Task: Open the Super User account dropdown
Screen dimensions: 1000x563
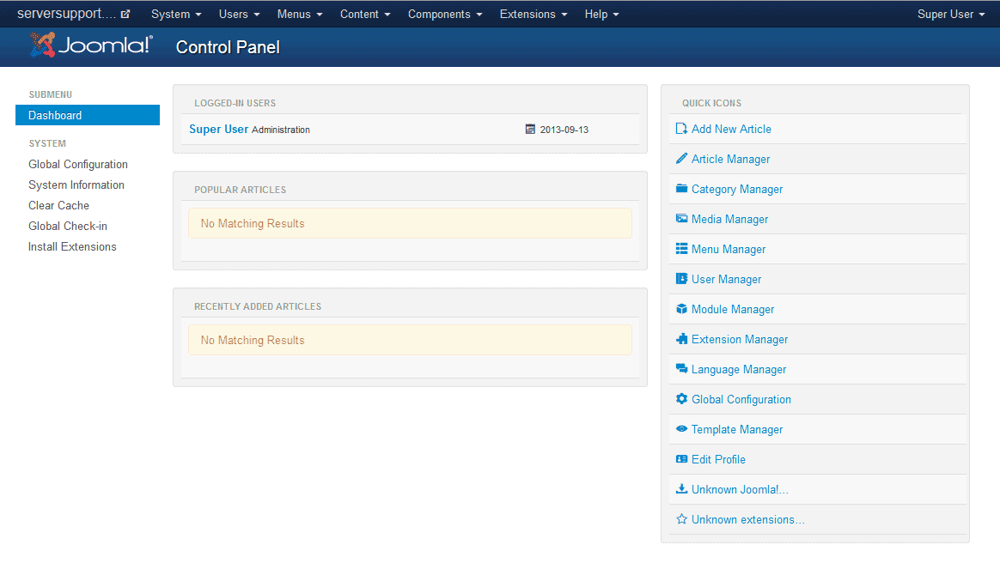Action: pyautogui.click(x=950, y=15)
